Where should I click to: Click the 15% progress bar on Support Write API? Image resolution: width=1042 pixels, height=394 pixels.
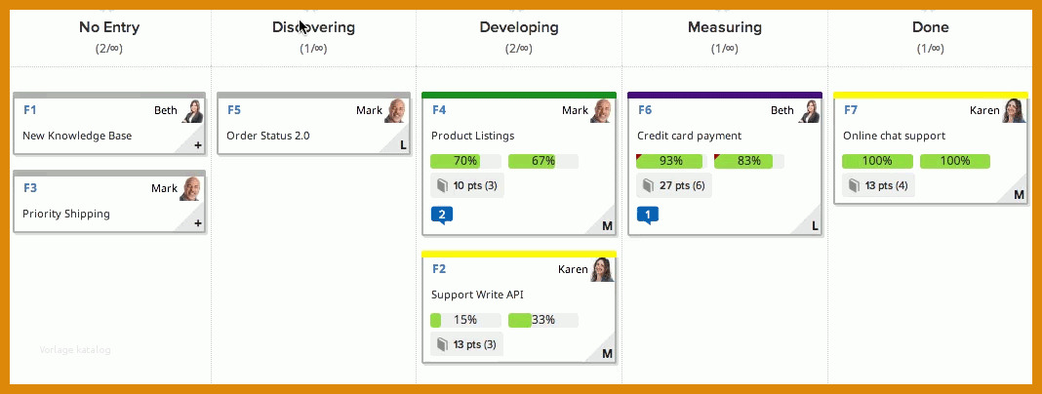(x=465, y=320)
